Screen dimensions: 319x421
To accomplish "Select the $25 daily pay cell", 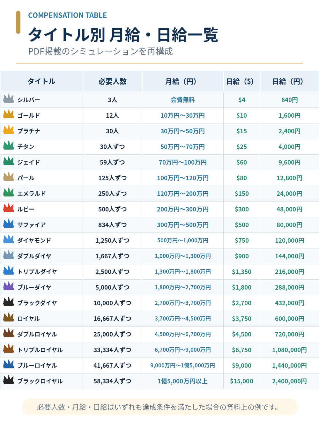I will tap(242, 147).
